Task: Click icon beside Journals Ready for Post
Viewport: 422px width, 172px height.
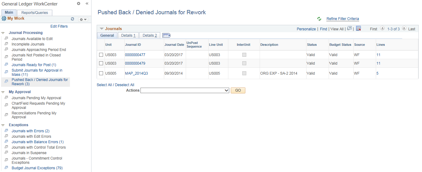Action: (6, 65)
